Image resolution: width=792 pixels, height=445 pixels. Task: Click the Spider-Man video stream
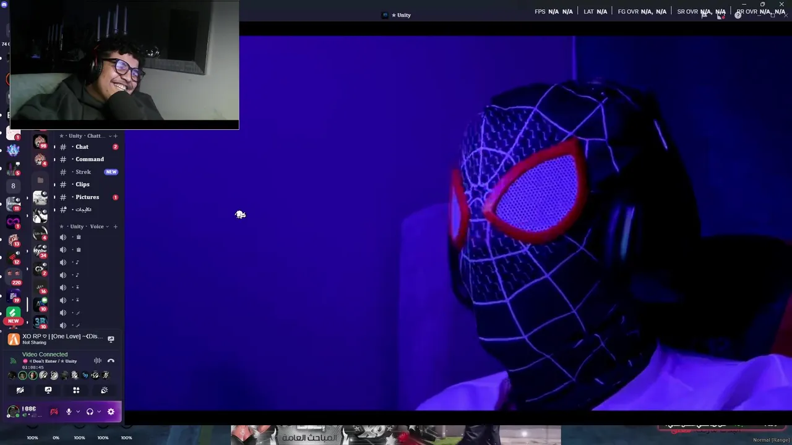458,222
